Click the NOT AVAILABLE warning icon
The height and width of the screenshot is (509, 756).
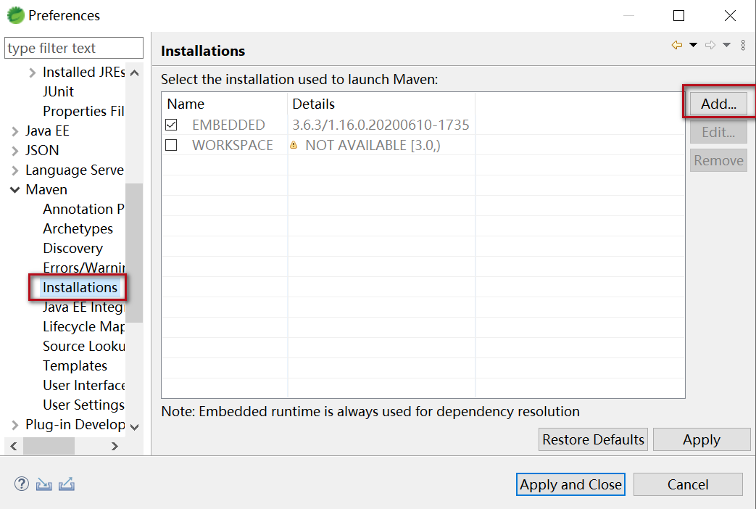294,145
